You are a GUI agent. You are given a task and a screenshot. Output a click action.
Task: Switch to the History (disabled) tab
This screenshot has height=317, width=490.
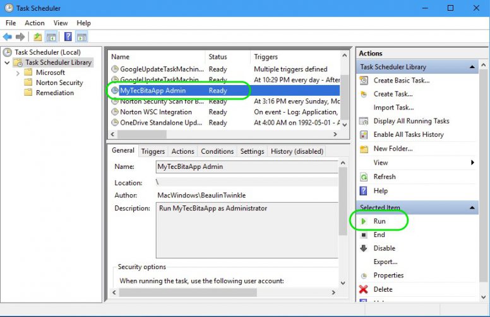coord(297,151)
